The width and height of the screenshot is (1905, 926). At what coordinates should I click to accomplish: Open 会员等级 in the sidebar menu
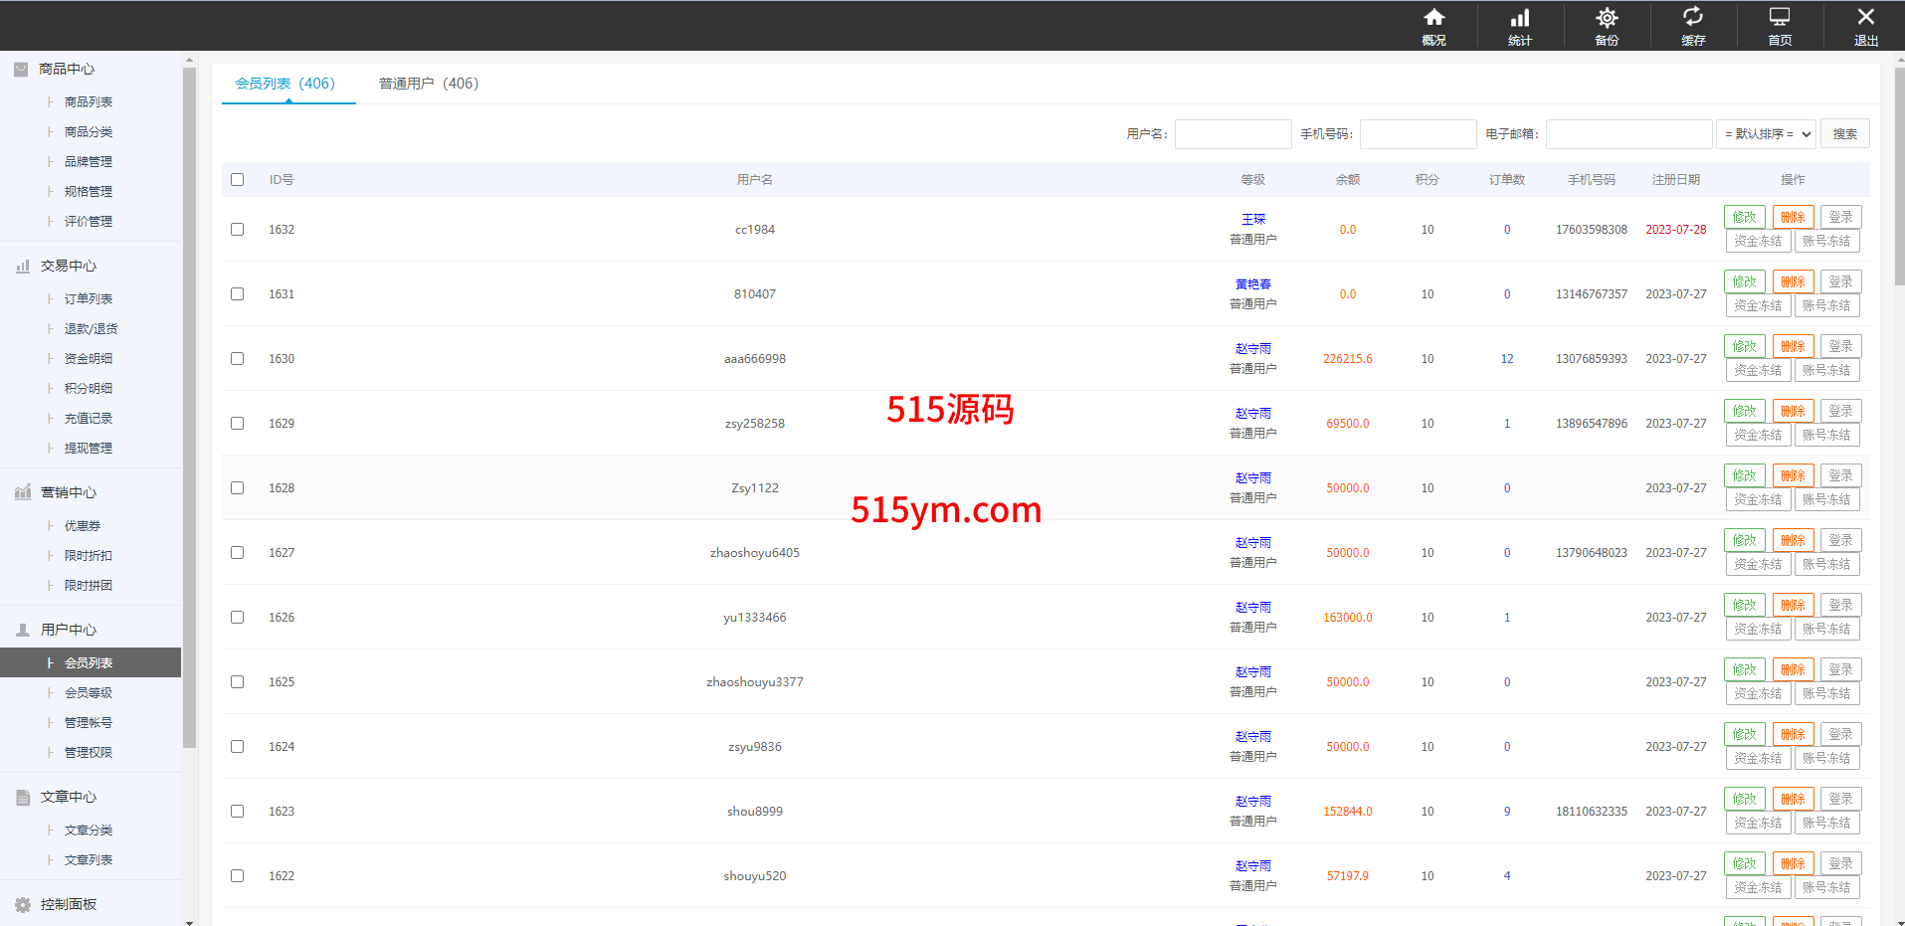89,693
